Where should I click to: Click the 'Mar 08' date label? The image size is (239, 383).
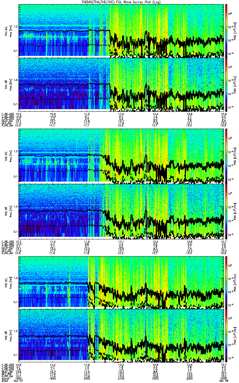223,381
